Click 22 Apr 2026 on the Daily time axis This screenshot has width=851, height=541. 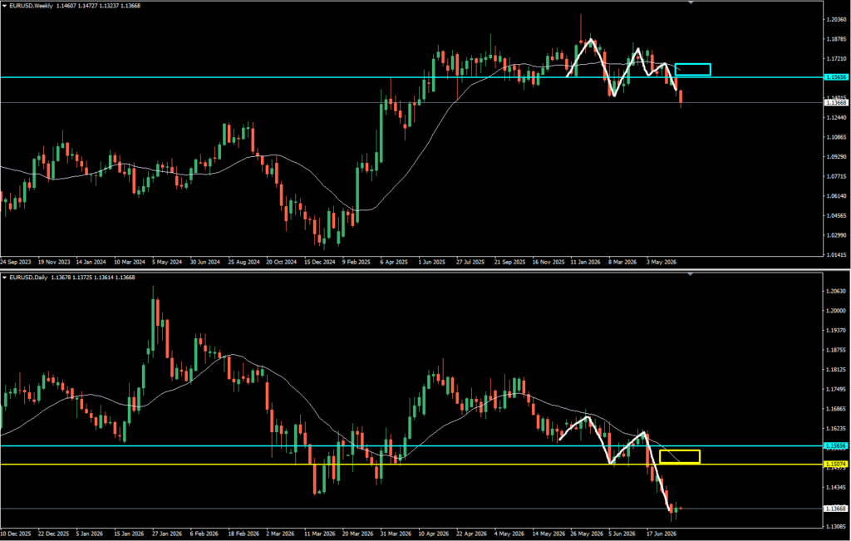tap(471, 534)
